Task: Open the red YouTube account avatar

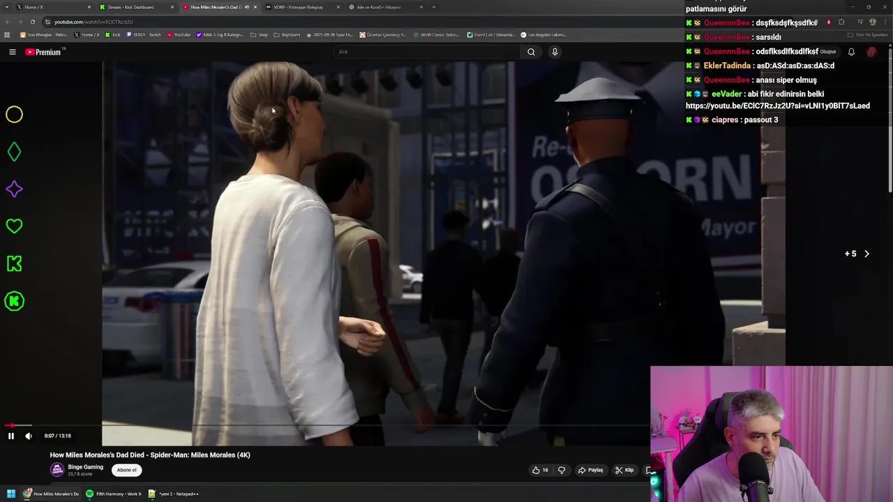Action: pos(871,52)
